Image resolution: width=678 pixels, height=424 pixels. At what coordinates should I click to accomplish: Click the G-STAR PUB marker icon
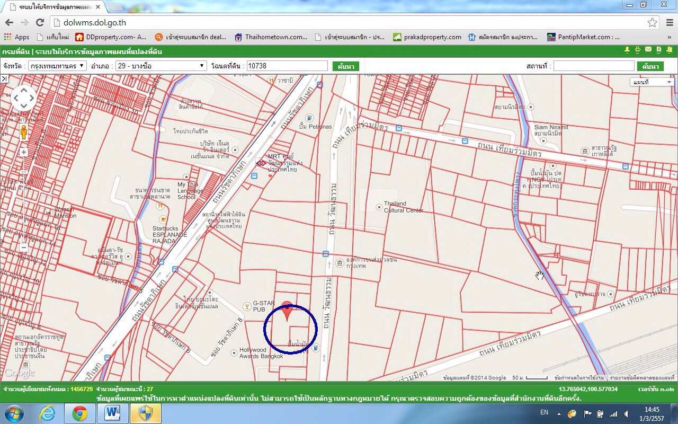pos(246,306)
